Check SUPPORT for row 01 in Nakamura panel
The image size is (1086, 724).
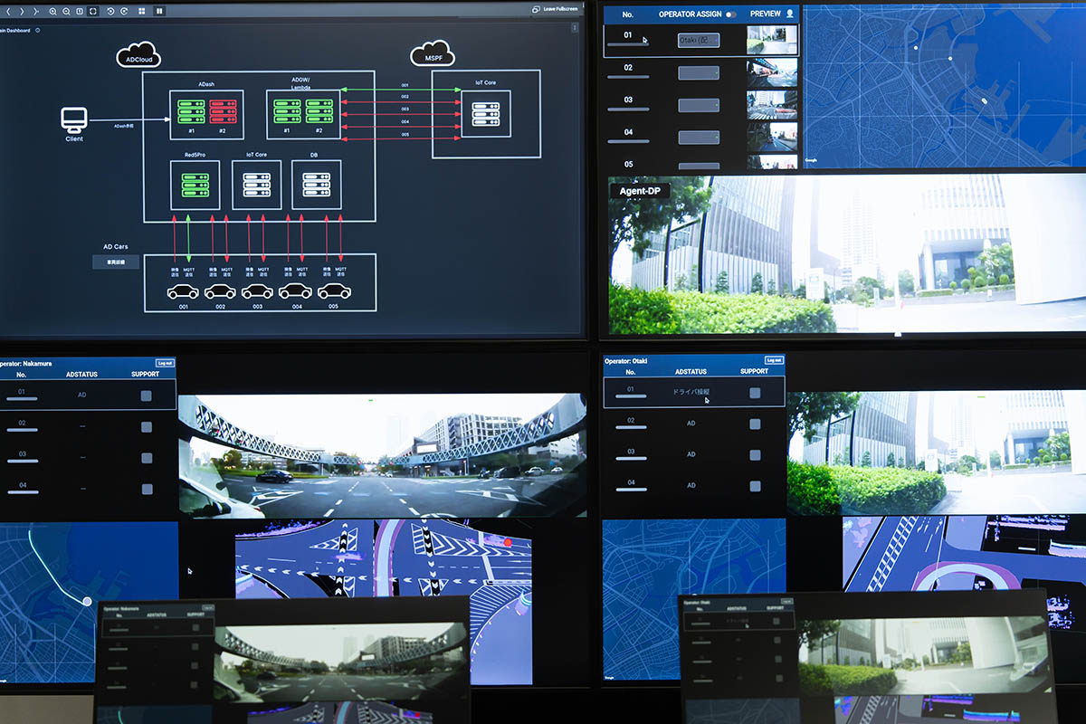146,395
